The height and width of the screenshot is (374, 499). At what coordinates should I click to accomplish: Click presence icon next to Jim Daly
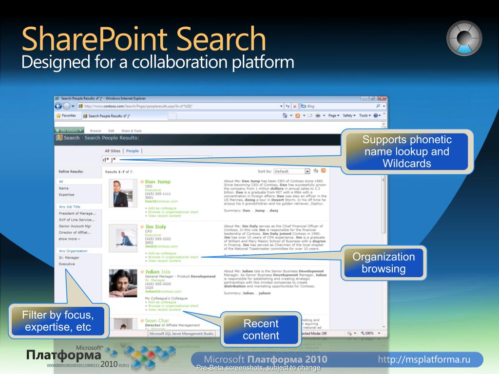(x=142, y=227)
